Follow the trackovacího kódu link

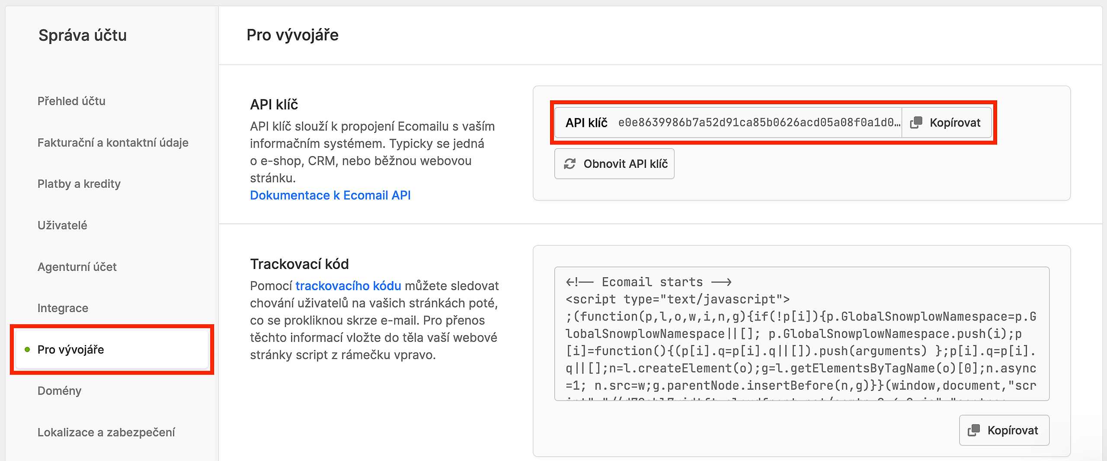(348, 286)
